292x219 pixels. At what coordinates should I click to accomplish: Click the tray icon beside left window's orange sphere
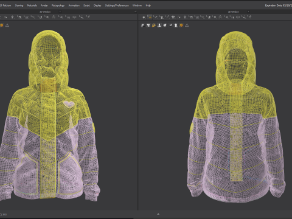click(7, 25)
